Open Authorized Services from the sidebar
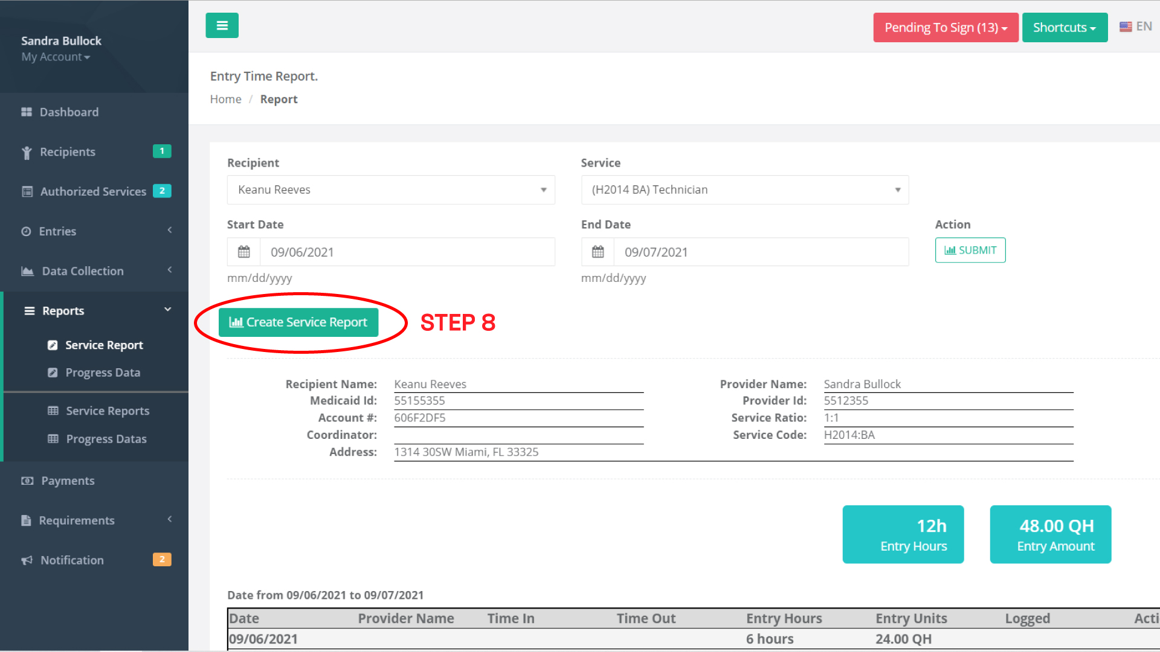Viewport: 1160px width, 652px height. pyautogui.click(x=27, y=191)
